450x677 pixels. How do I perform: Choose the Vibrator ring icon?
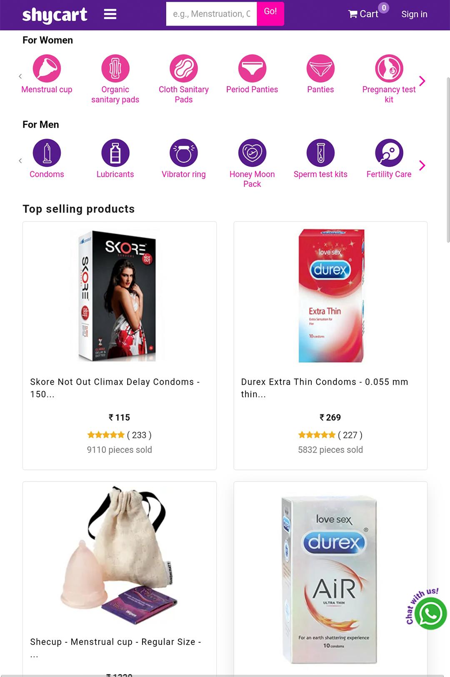pyautogui.click(x=184, y=153)
